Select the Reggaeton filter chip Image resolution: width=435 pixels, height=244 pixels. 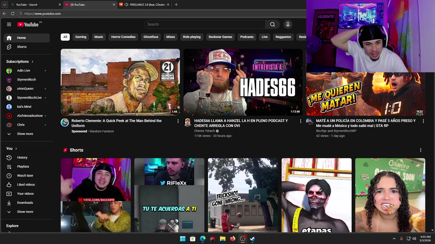[283, 37]
